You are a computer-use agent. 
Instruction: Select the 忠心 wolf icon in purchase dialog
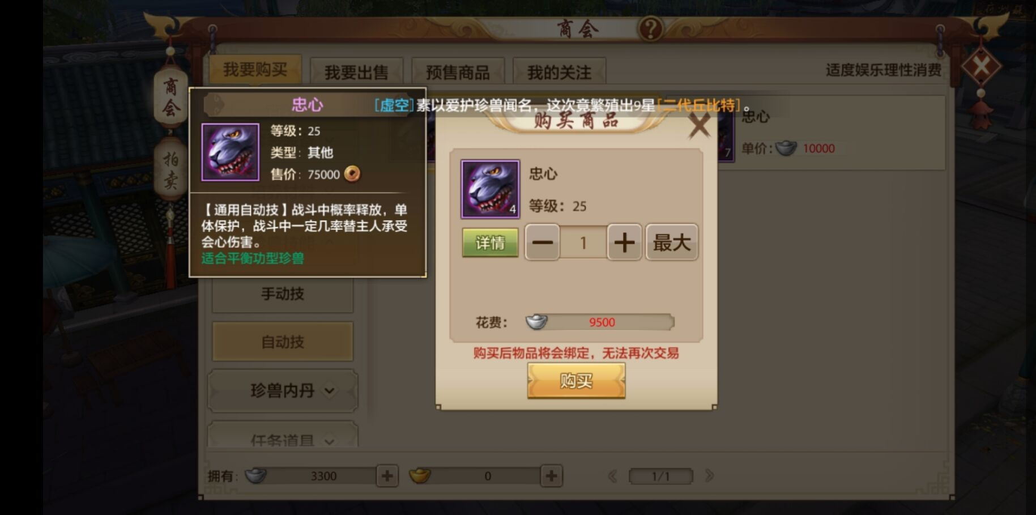click(x=490, y=189)
